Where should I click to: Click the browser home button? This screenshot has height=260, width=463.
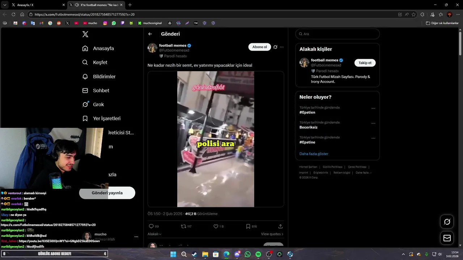click(22, 14)
